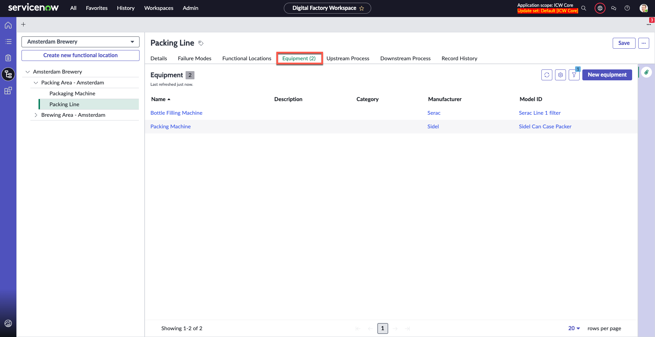Screen dimensions: 655x337
Task: Open the global search magnifier icon
Action: coord(584,8)
